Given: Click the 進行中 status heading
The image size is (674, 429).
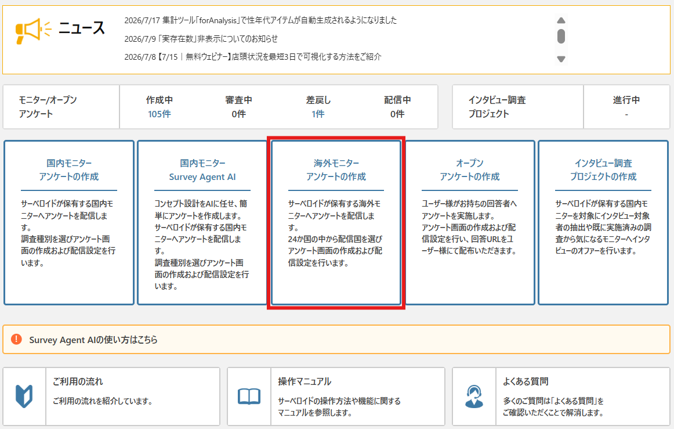Looking at the screenshot, I should 626,100.
